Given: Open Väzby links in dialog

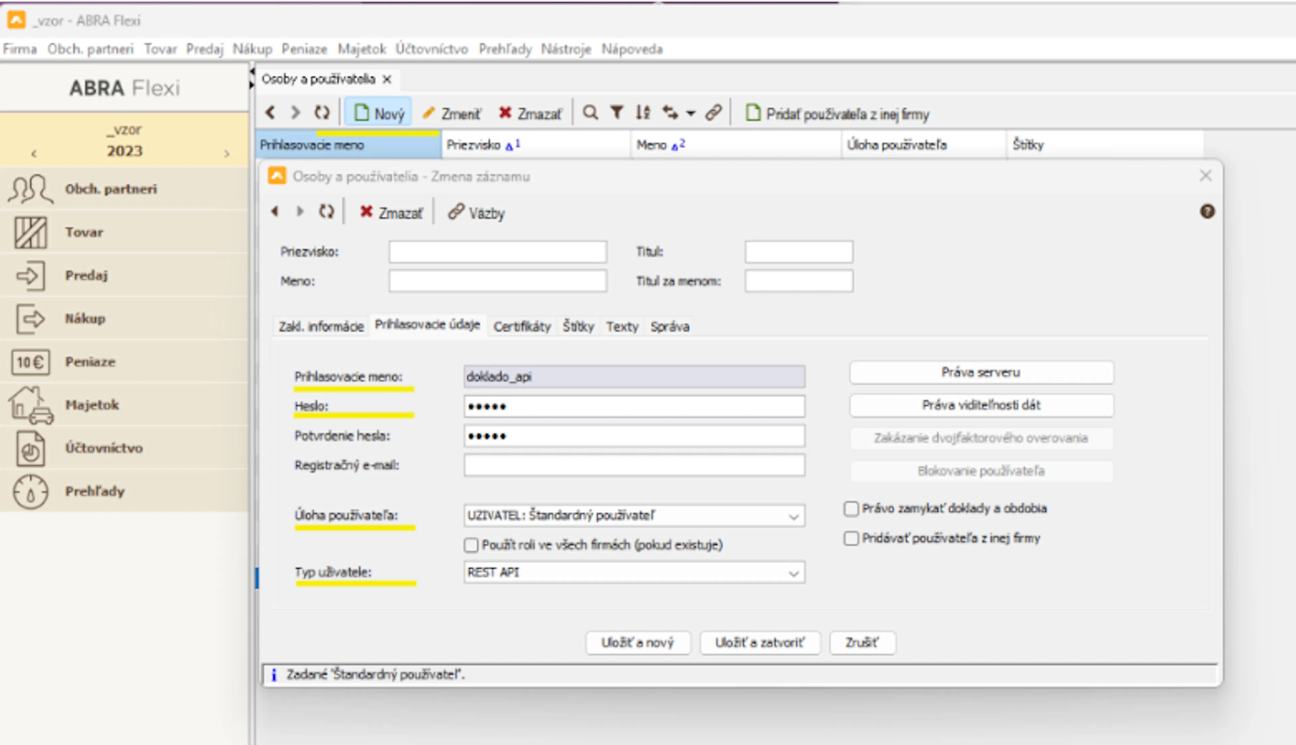Looking at the screenshot, I should [x=477, y=212].
